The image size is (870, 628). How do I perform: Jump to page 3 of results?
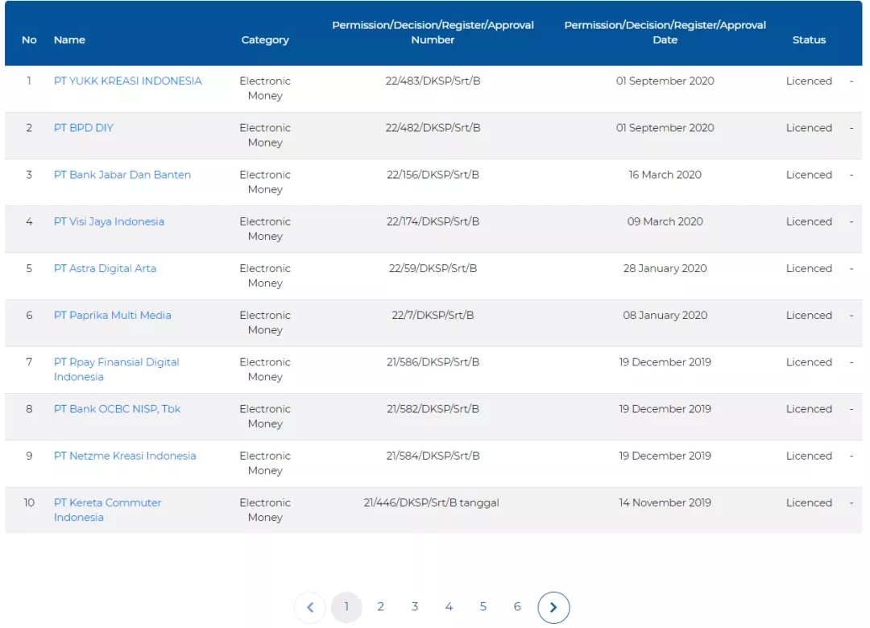[x=415, y=607]
